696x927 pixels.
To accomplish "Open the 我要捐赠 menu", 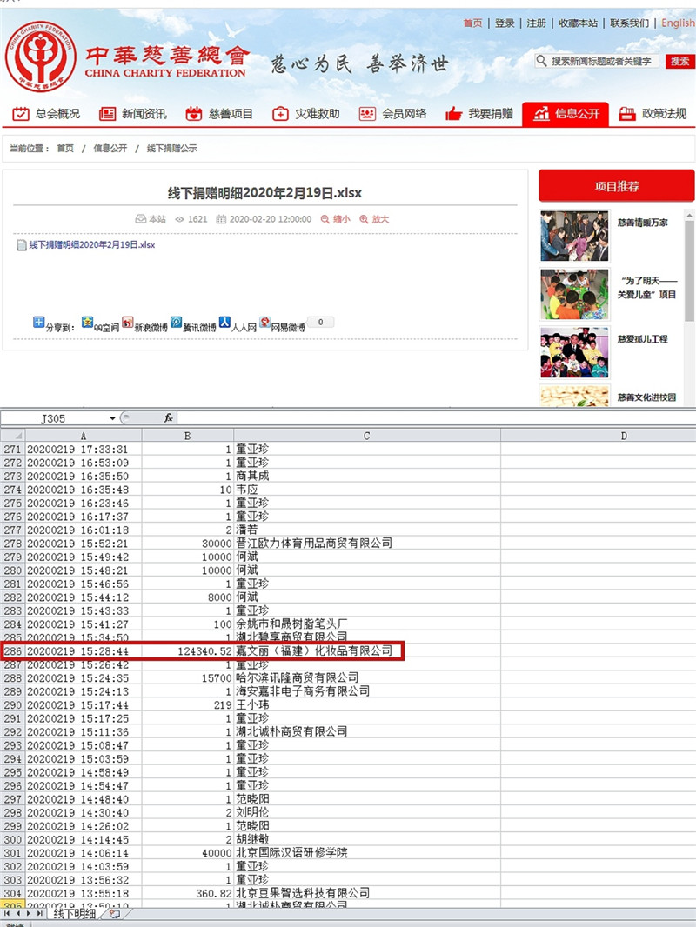I will [x=479, y=114].
